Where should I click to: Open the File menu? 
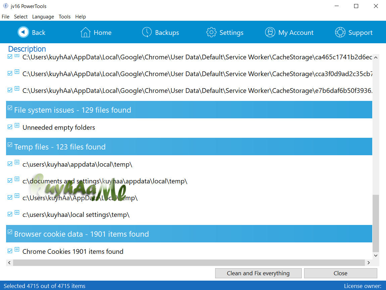point(5,16)
